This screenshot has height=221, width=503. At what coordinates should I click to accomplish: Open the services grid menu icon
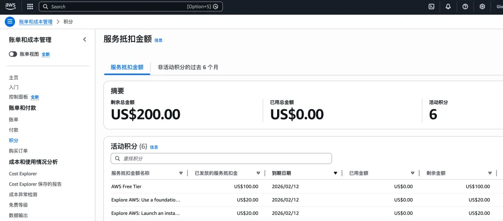coord(30,7)
